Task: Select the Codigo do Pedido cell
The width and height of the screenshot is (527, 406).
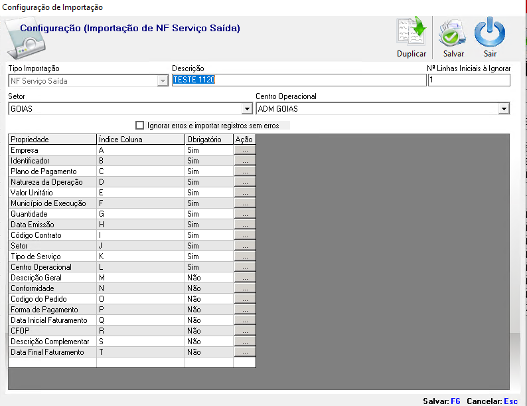Action: tap(52, 299)
